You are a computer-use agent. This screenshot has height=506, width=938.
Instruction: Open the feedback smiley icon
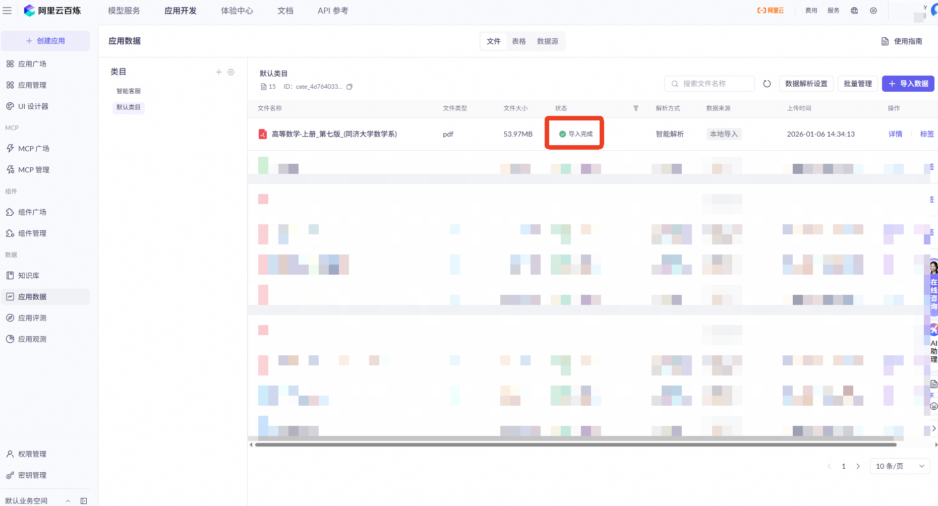click(934, 406)
